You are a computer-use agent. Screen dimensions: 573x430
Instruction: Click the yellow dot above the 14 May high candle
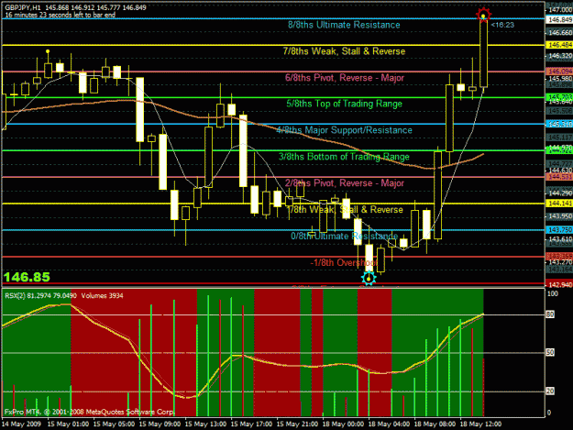(x=48, y=51)
